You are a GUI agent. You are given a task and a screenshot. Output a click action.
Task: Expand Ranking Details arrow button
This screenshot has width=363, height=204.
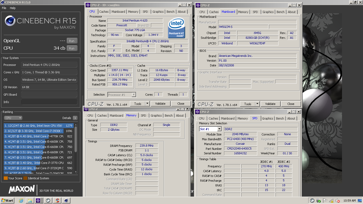[75, 118]
